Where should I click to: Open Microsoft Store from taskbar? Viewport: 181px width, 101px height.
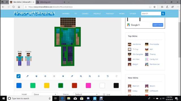pyautogui.click(x=82, y=98)
